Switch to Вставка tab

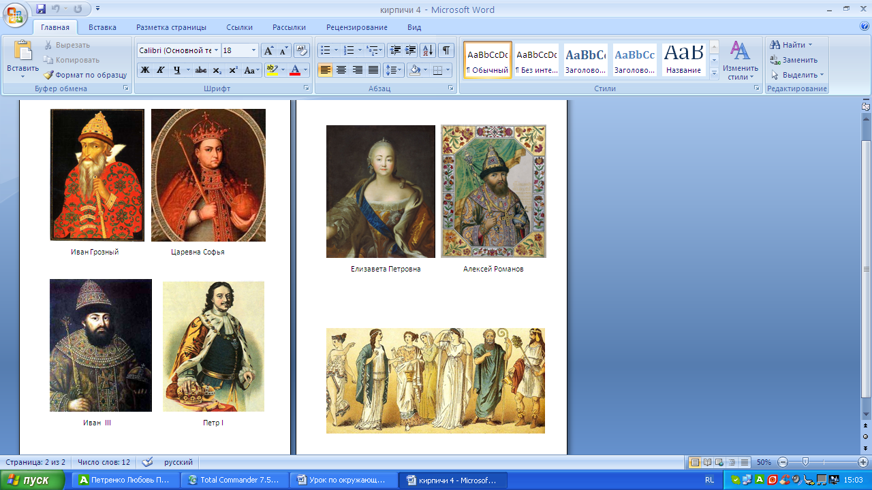click(102, 27)
